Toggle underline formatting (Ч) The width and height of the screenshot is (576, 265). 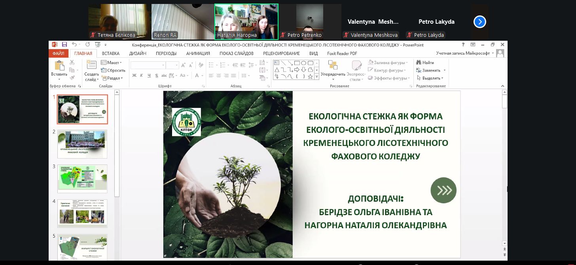click(x=149, y=76)
